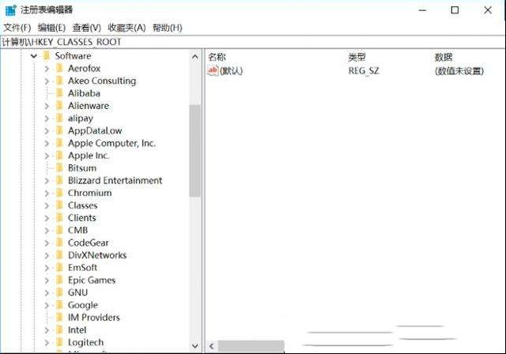Click the Software folder icon
The width and height of the screenshot is (506, 354).
click(47, 56)
